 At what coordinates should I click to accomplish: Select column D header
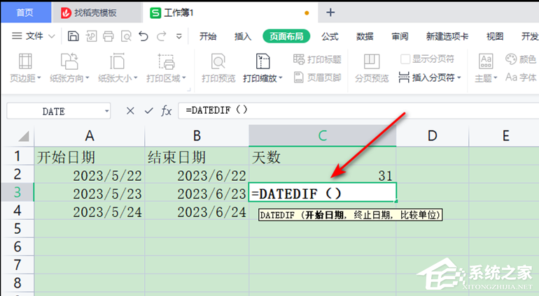[x=433, y=136]
